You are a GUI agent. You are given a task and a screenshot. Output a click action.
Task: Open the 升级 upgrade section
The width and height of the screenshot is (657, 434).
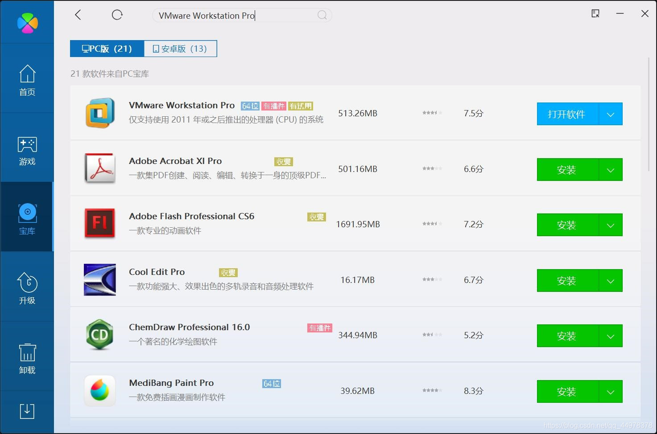coord(27,288)
